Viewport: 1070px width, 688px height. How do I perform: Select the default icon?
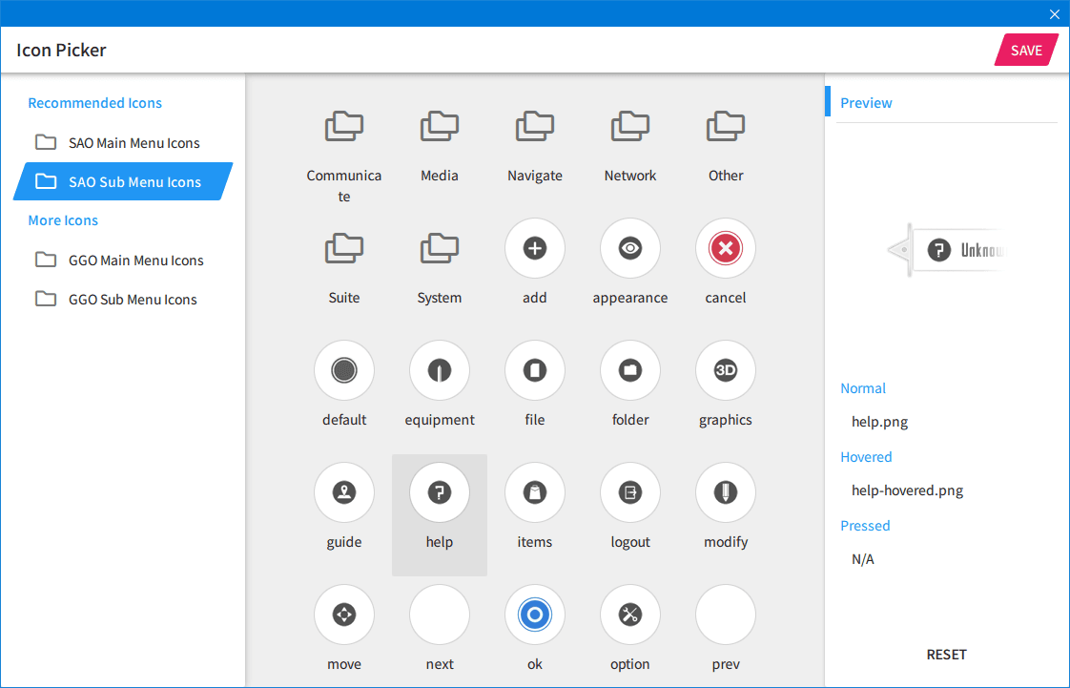click(x=344, y=370)
